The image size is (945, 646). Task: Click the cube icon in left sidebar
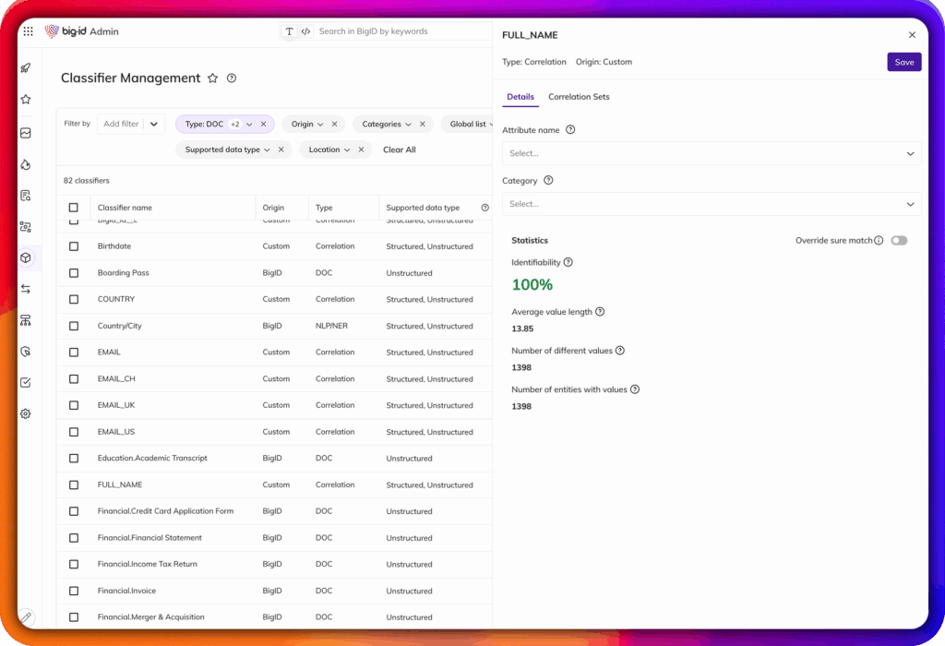coord(26,257)
